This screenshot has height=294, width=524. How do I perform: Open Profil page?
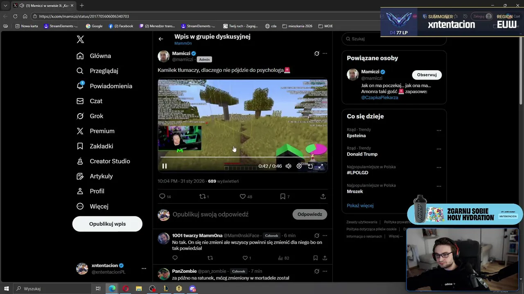coord(90,192)
